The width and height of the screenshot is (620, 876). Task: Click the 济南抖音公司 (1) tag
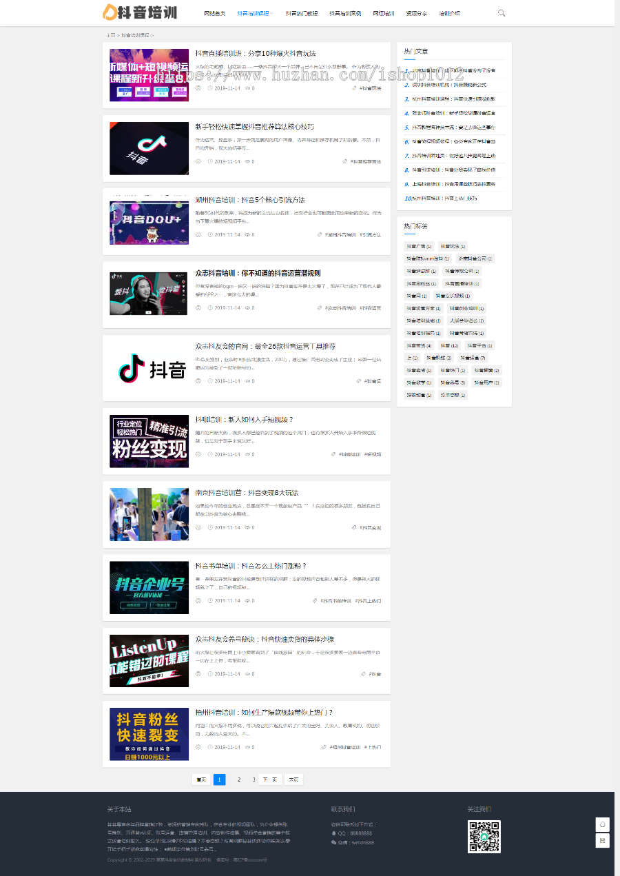coord(476,258)
